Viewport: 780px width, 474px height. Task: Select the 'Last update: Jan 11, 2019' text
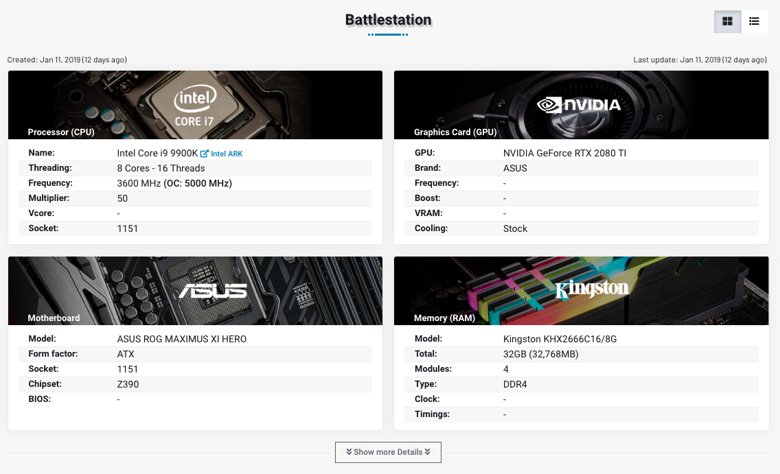(x=677, y=60)
